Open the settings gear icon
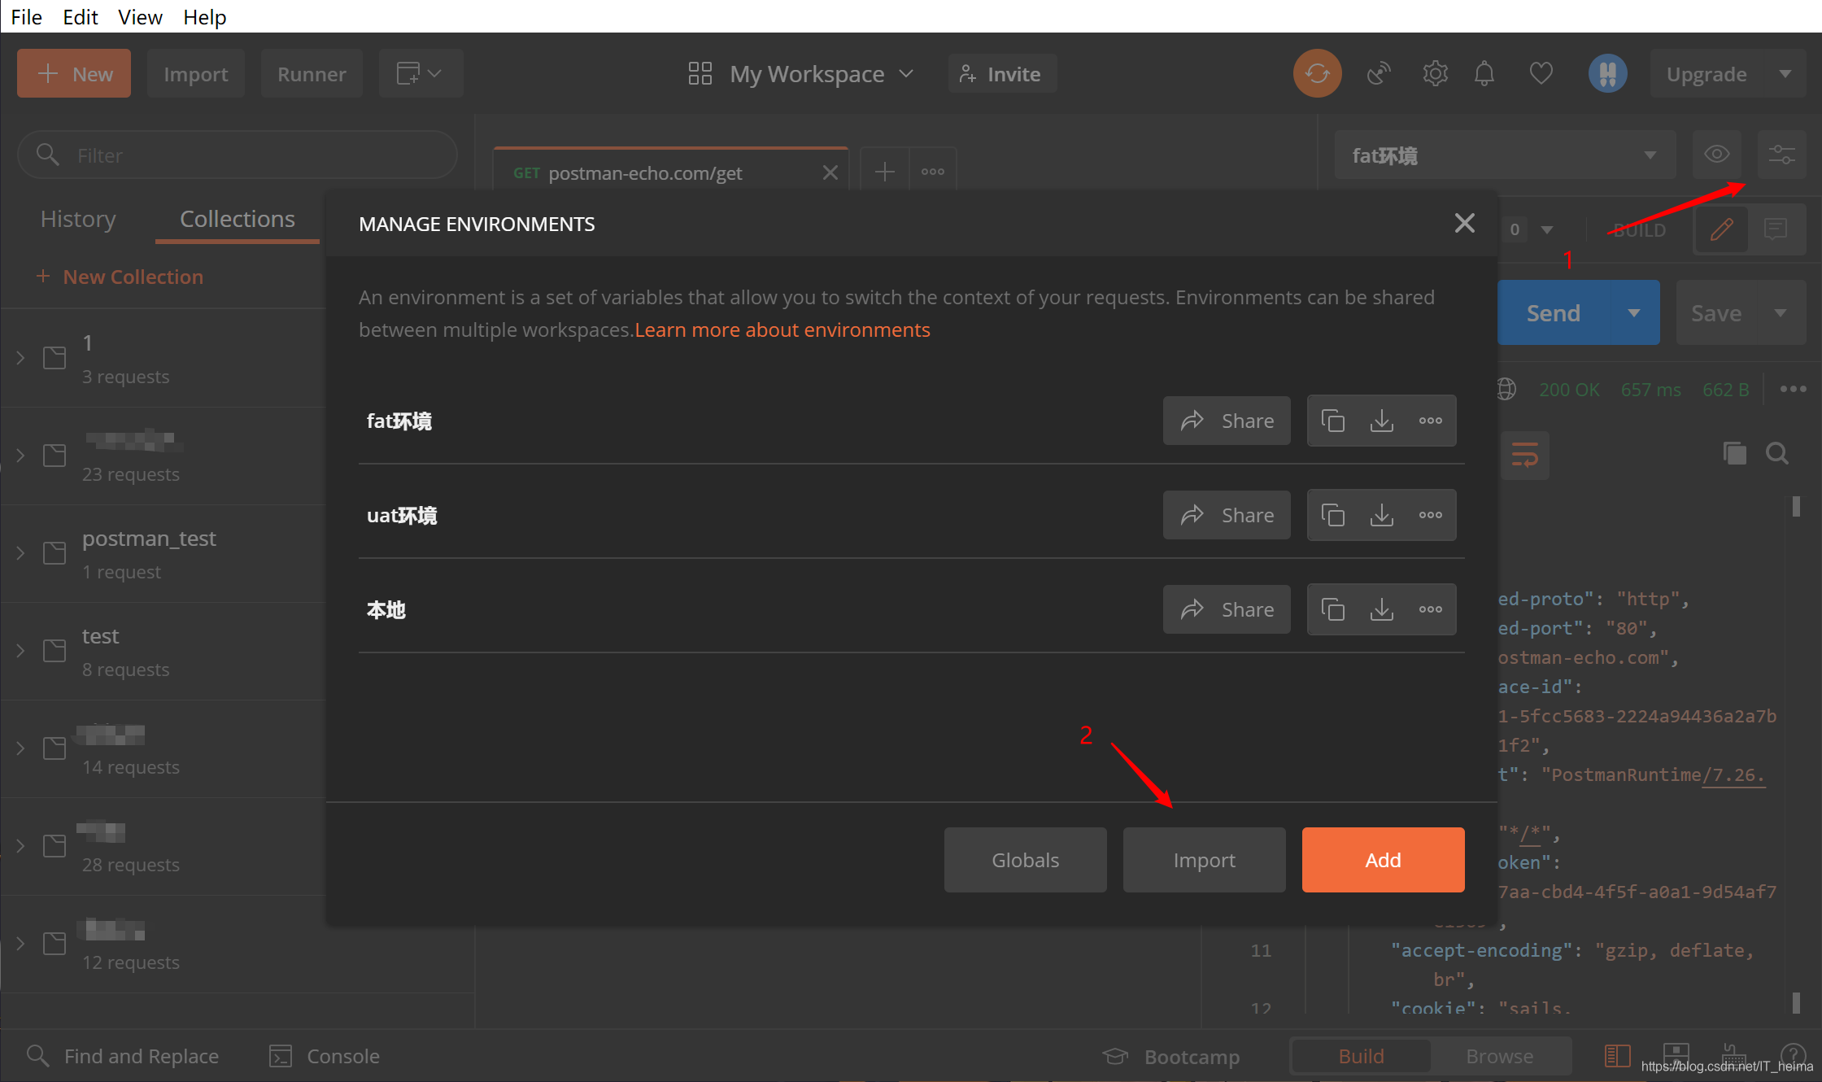1822x1082 pixels. [1435, 74]
